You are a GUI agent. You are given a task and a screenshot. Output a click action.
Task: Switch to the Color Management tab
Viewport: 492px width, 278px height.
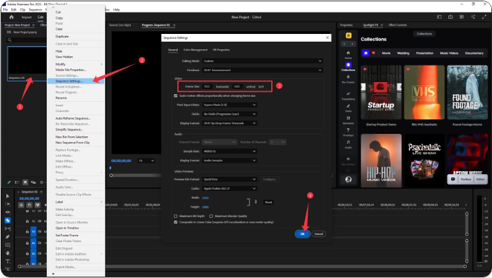pos(195,49)
